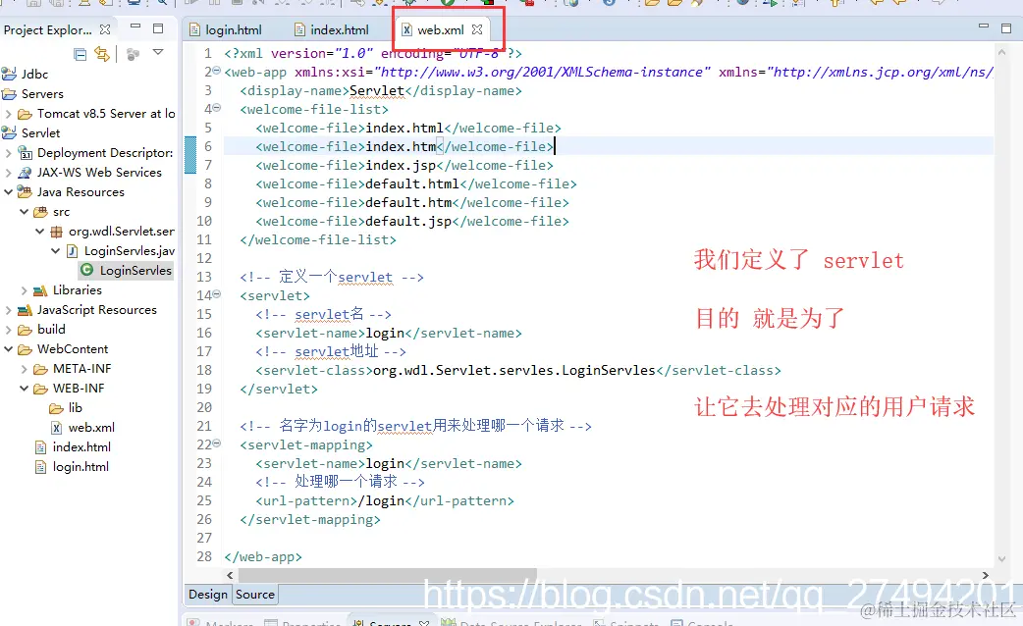This screenshot has width=1023, height=626.
Task: Switch to the Source tab
Action: coord(255,594)
